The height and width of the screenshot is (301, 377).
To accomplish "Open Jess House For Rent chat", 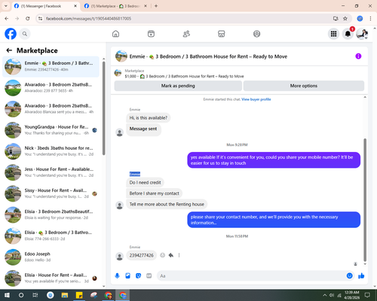I will point(51,172).
